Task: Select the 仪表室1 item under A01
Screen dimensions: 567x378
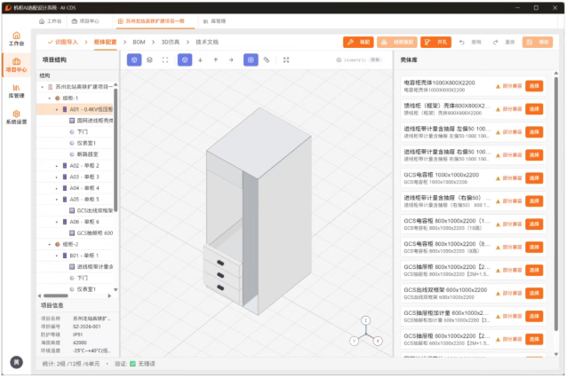Action: [x=86, y=144]
